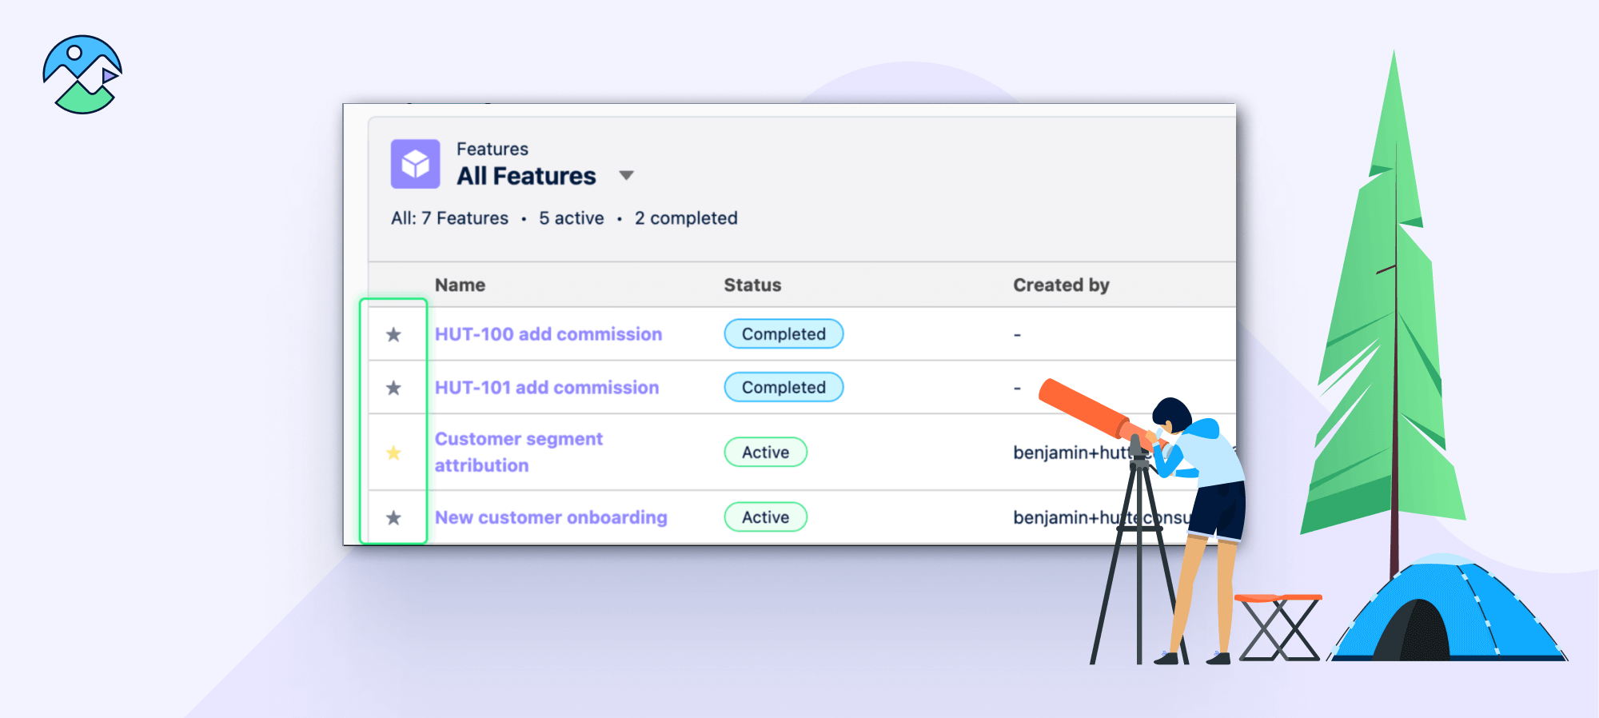Open the HUT-100 add commission link
This screenshot has height=718, width=1599.
[548, 334]
